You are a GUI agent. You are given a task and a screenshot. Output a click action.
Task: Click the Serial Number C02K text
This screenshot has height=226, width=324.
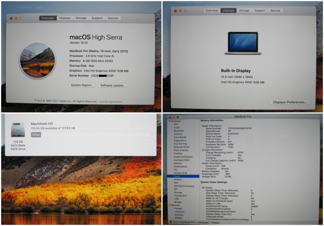tap(91, 75)
